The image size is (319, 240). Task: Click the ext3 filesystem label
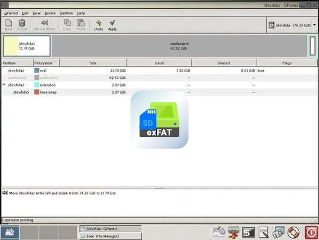click(x=43, y=71)
